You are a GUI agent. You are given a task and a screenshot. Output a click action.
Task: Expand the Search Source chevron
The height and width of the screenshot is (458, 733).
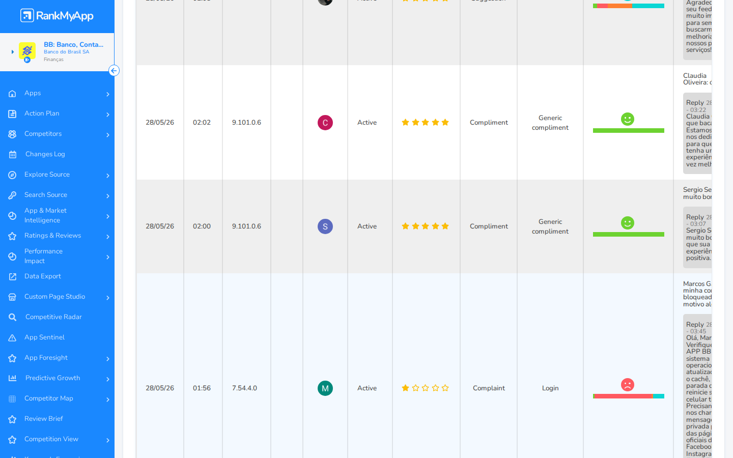pyautogui.click(x=108, y=196)
